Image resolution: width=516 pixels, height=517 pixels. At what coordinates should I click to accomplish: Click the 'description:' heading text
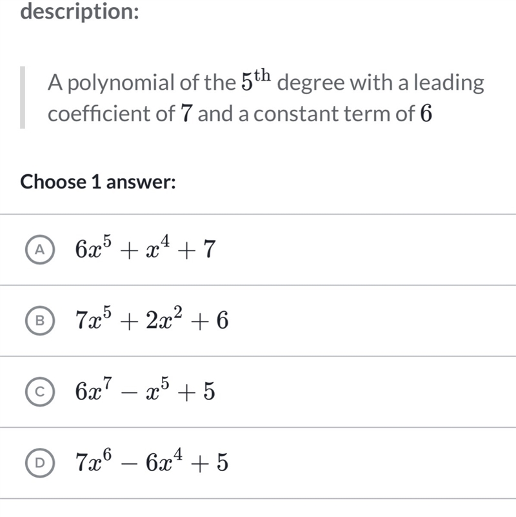(80, 12)
